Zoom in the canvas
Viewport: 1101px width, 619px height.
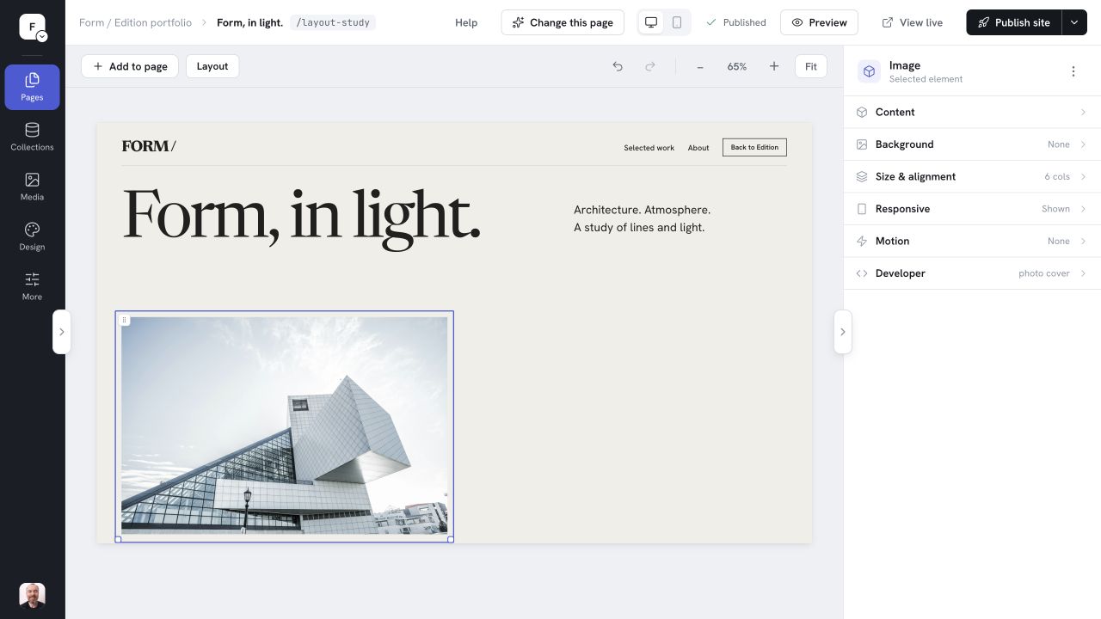[x=774, y=66]
